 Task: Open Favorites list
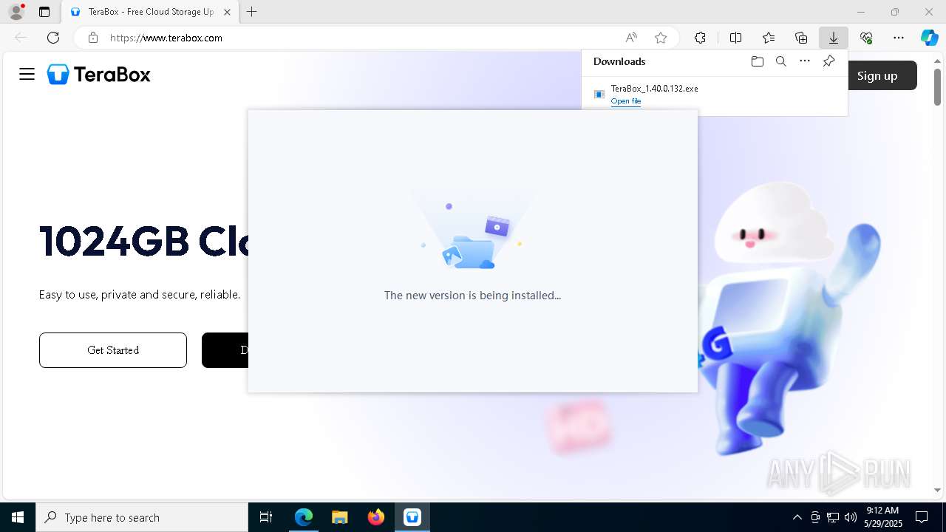point(769,38)
